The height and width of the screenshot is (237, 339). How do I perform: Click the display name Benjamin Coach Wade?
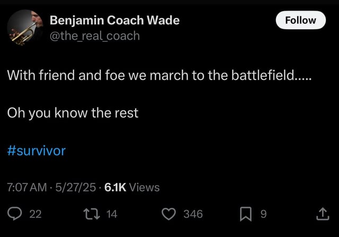114,21
